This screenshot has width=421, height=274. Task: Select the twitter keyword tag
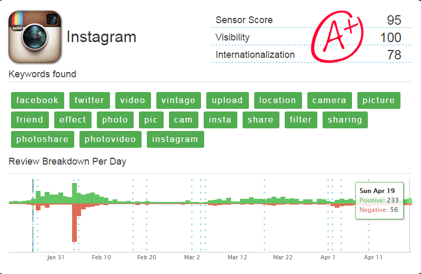click(x=89, y=100)
